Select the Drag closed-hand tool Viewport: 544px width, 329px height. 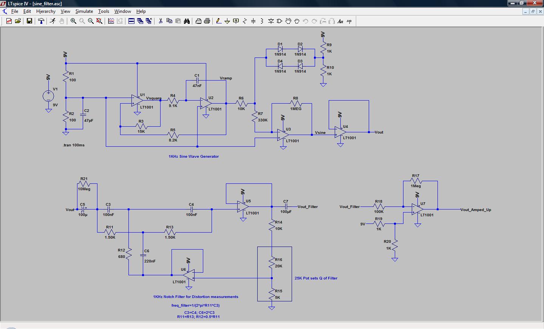coord(297,21)
